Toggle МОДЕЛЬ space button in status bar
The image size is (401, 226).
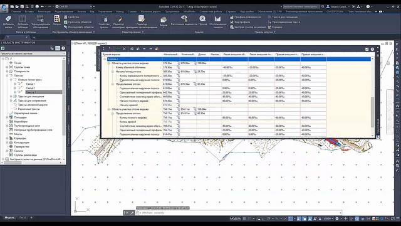click(x=236, y=218)
